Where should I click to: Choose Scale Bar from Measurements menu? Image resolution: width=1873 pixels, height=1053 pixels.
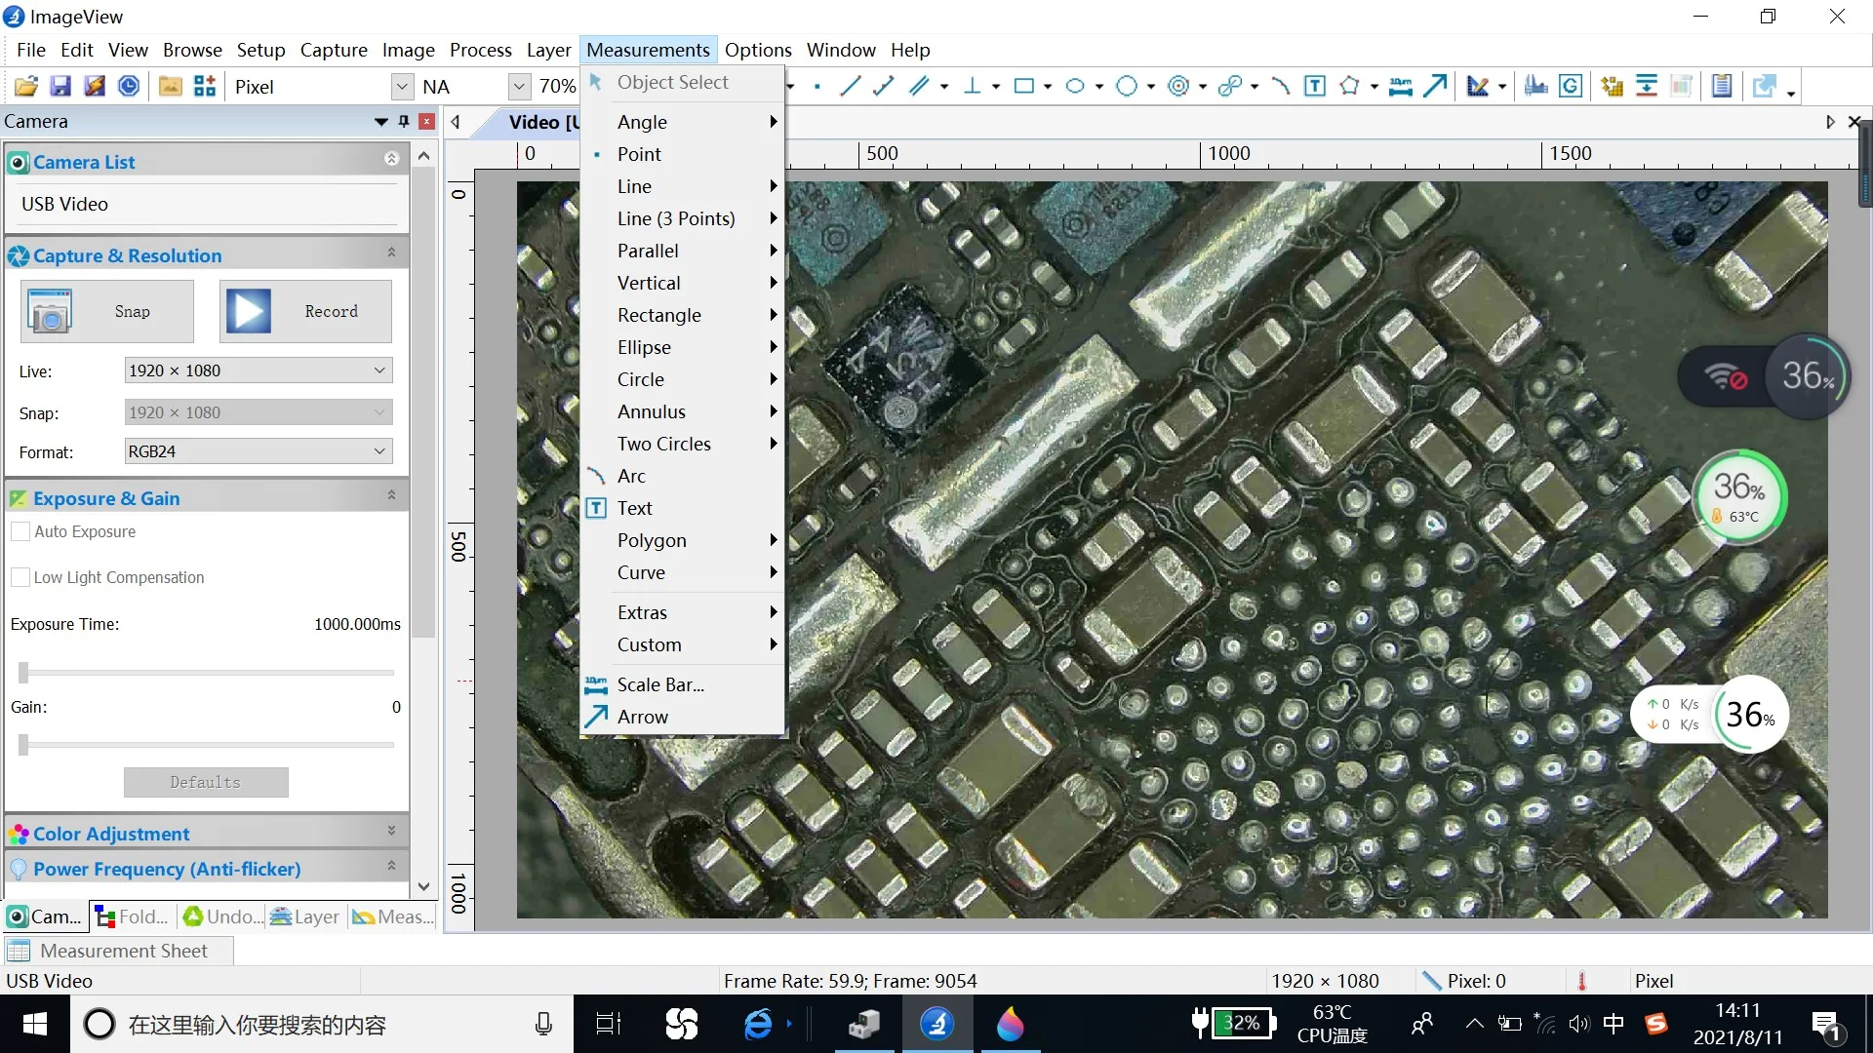pos(660,684)
